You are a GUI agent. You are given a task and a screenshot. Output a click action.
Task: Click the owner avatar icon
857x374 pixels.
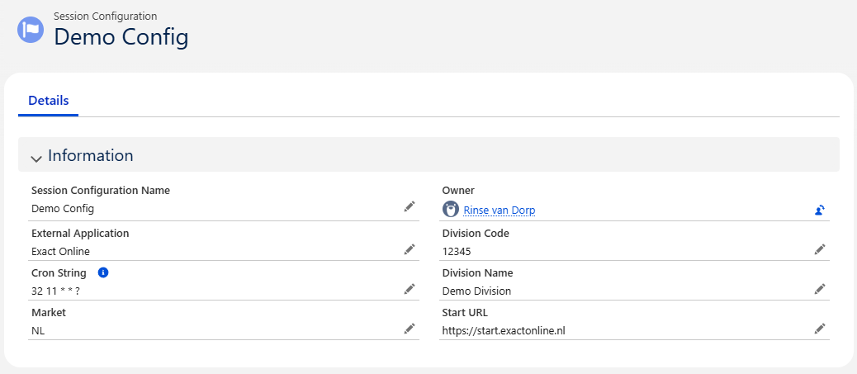(450, 210)
